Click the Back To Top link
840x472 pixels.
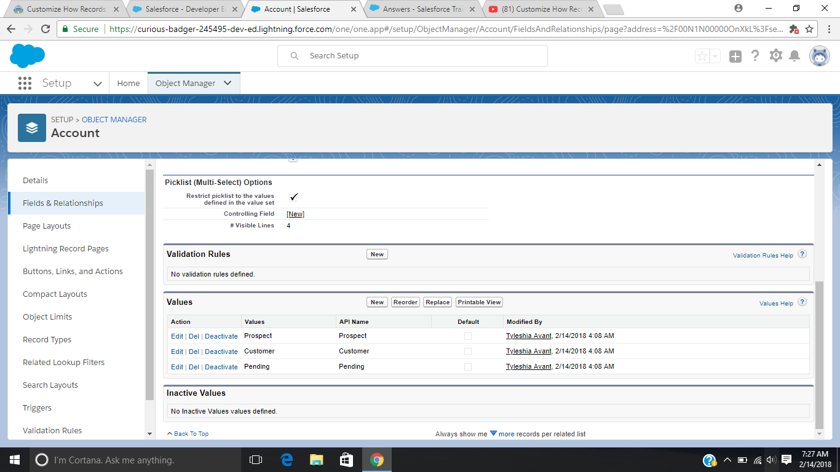point(191,433)
